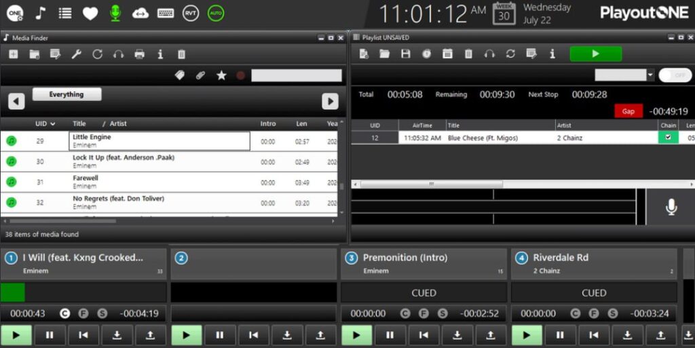Toggle the OFF switch in Playlist panel
Screen dimensions: 695x348
[x=675, y=75]
